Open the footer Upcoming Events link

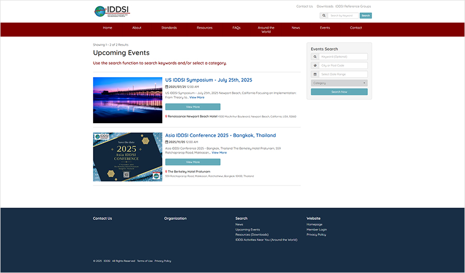pos(247,230)
